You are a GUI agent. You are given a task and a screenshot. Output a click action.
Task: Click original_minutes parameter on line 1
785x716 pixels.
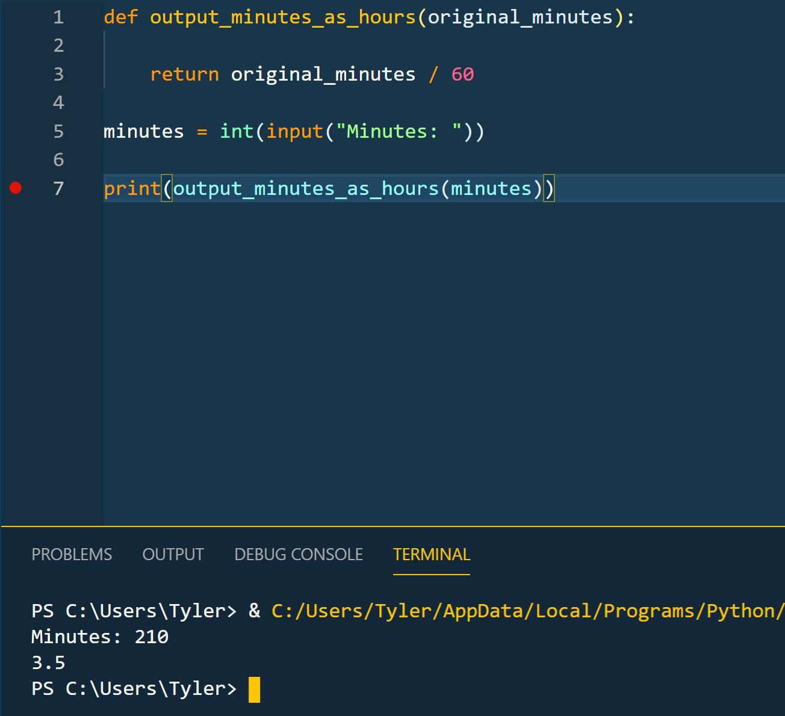click(x=520, y=17)
